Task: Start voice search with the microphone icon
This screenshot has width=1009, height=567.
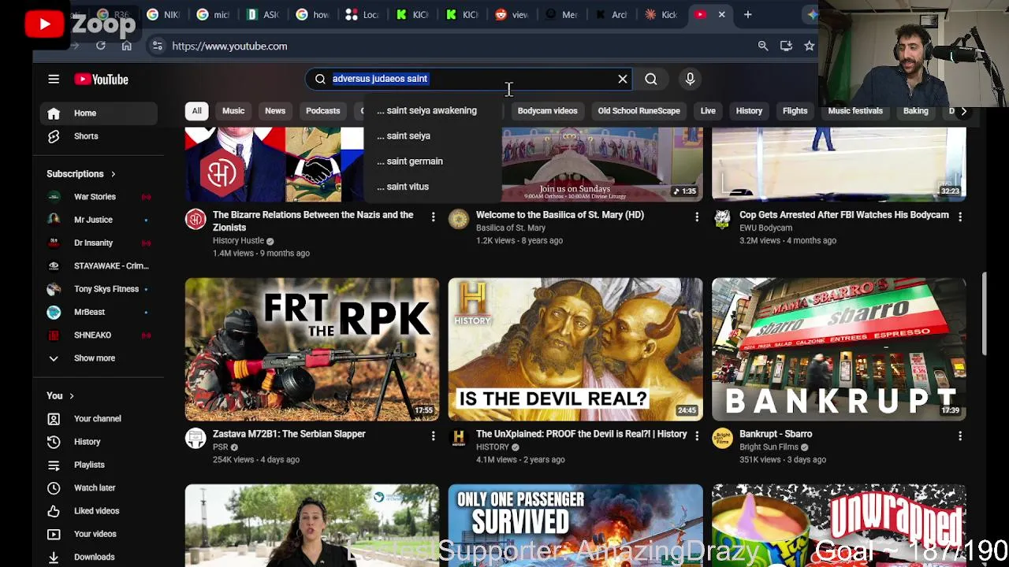Action: pyautogui.click(x=690, y=79)
